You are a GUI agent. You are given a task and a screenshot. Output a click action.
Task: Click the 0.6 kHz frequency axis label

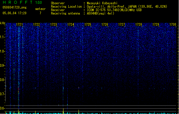[2, 108]
